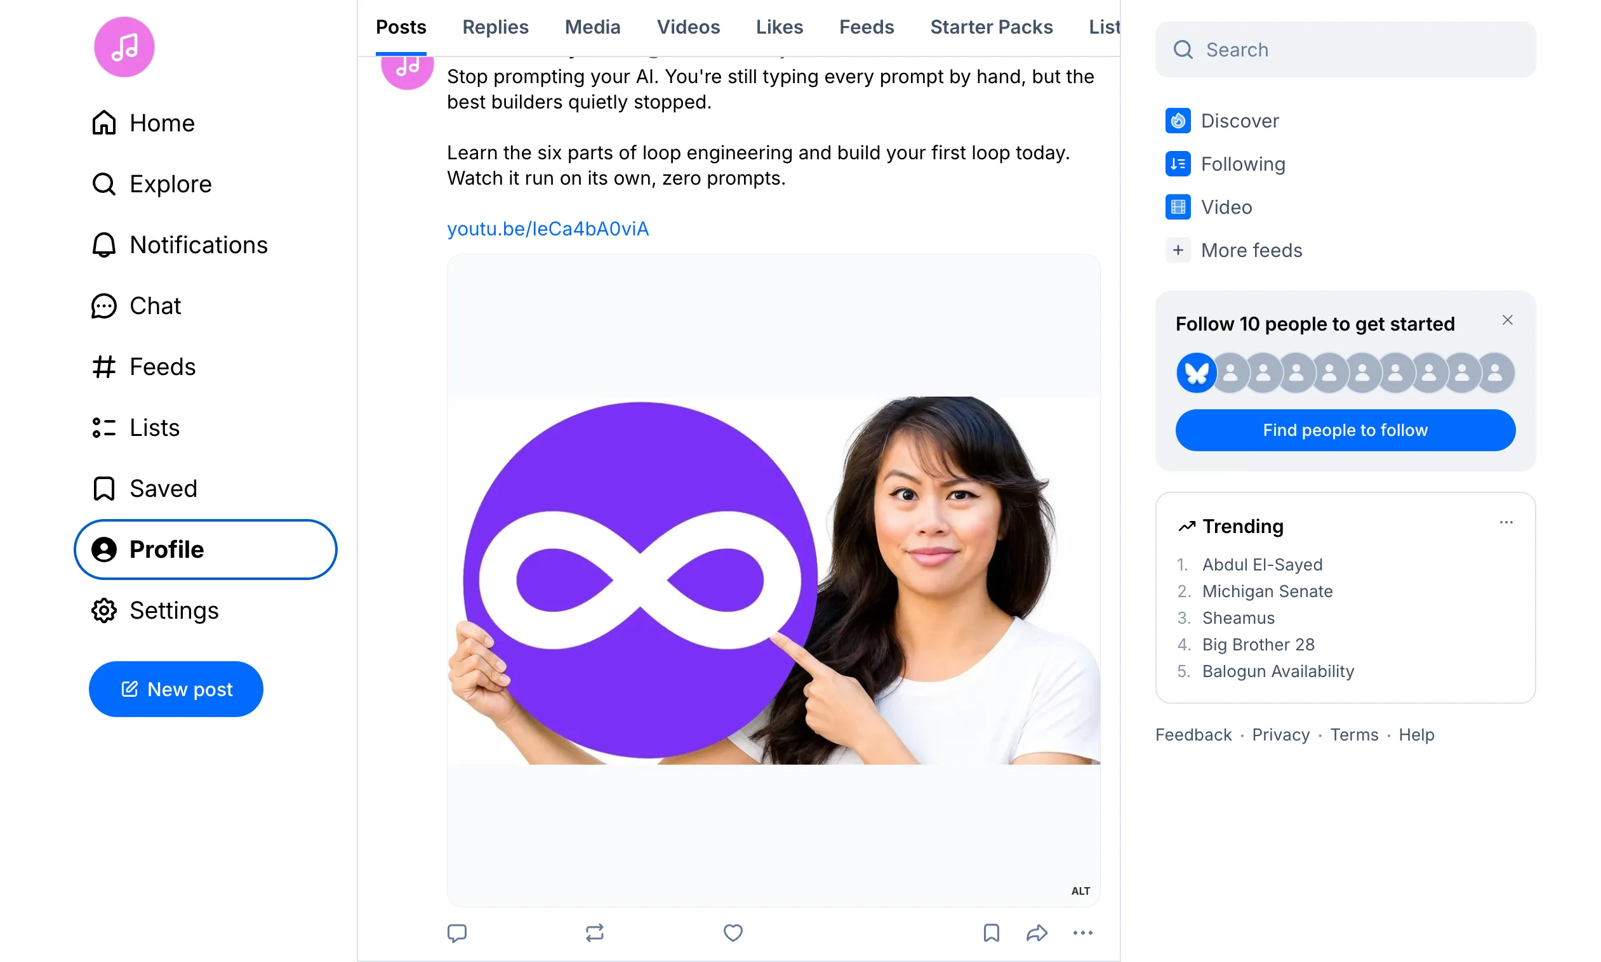The image size is (1601, 962).
Task: Open the infinity symbol post image
Action: coord(773,580)
